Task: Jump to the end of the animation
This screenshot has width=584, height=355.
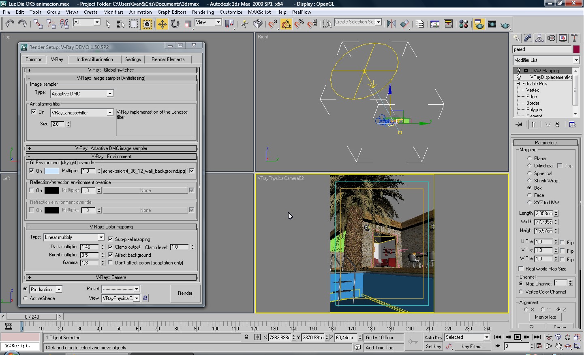Action: (537, 337)
